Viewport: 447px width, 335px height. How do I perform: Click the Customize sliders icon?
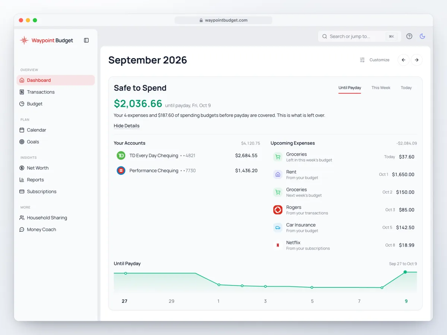(362, 60)
